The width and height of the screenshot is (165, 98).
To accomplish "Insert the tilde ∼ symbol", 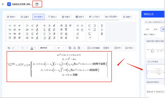I will 10,34.
